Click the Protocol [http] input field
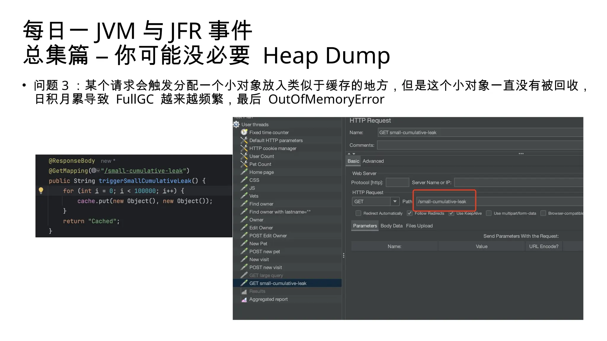The height and width of the screenshot is (341, 607). [x=397, y=182]
